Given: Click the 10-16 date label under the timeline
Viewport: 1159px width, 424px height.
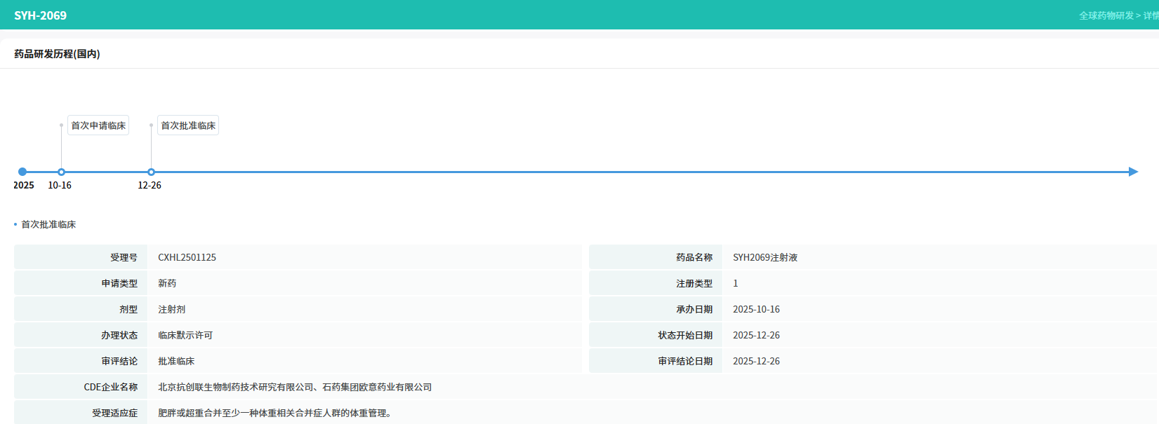Looking at the screenshot, I should (x=60, y=186).
